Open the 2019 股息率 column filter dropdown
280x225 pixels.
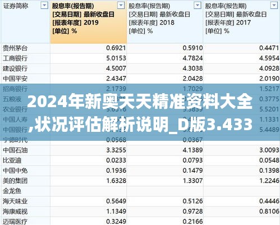121,6
